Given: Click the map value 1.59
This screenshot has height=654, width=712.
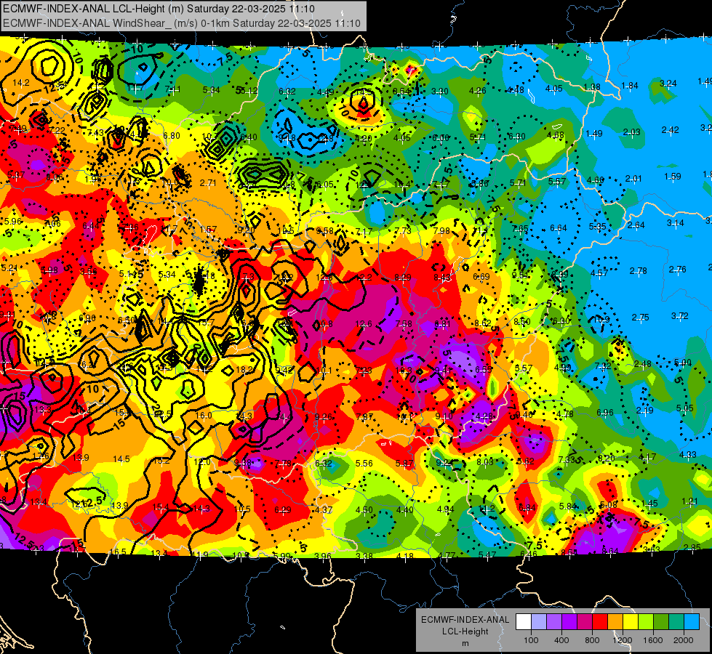Looking at the screenshot, I should [673, 176].
